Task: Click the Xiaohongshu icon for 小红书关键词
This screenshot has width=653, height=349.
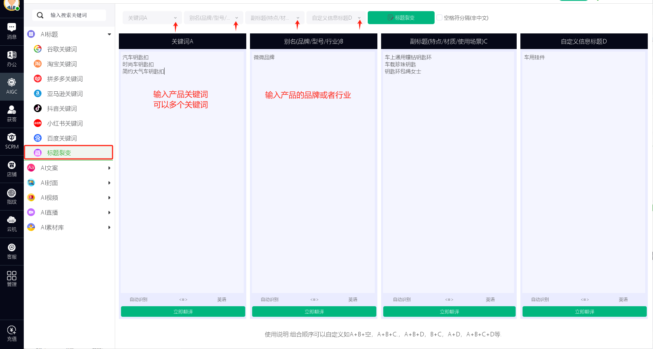Action: [x=38, y=123]
